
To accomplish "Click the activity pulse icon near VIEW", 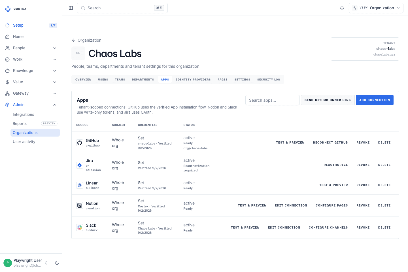I will coord(355,8).
